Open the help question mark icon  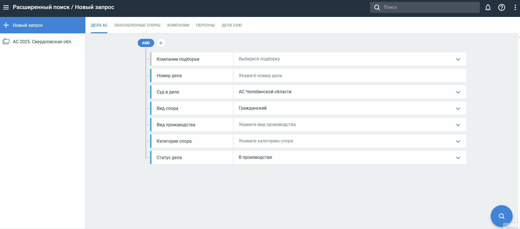click(501, 7)
